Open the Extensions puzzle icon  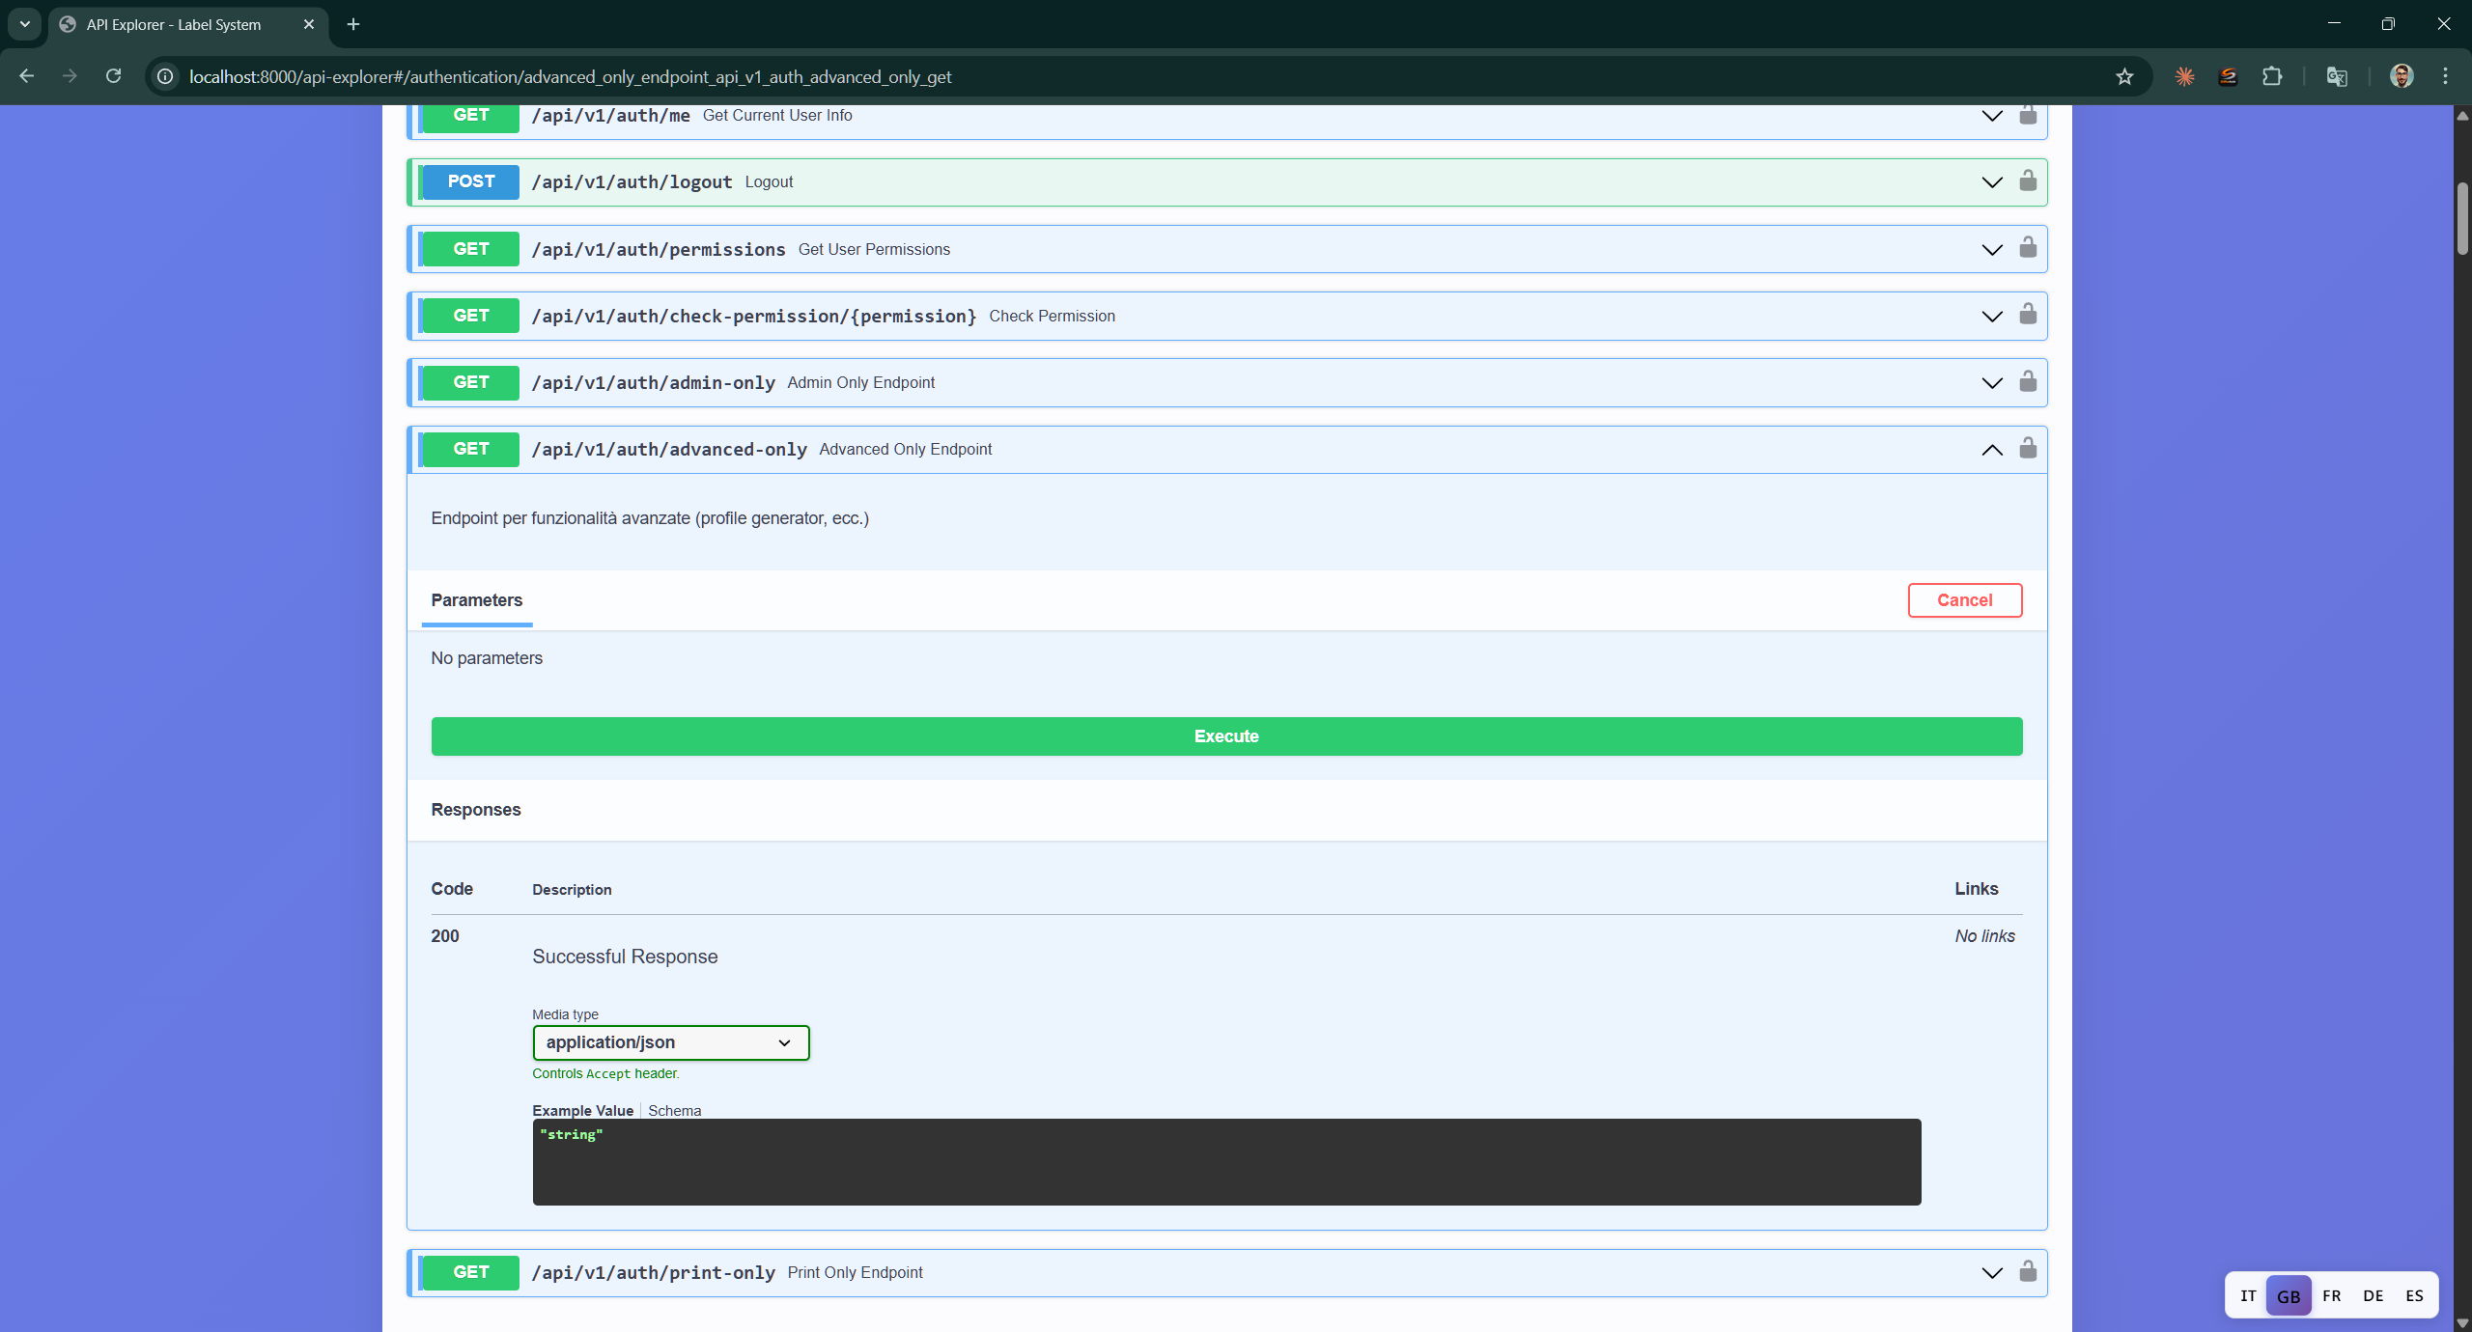pos(2272,76)
